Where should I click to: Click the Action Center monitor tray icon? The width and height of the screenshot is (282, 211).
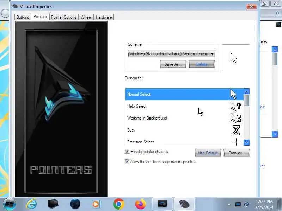coord(238,204)
